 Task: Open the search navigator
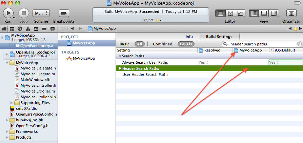click(20, 29)
